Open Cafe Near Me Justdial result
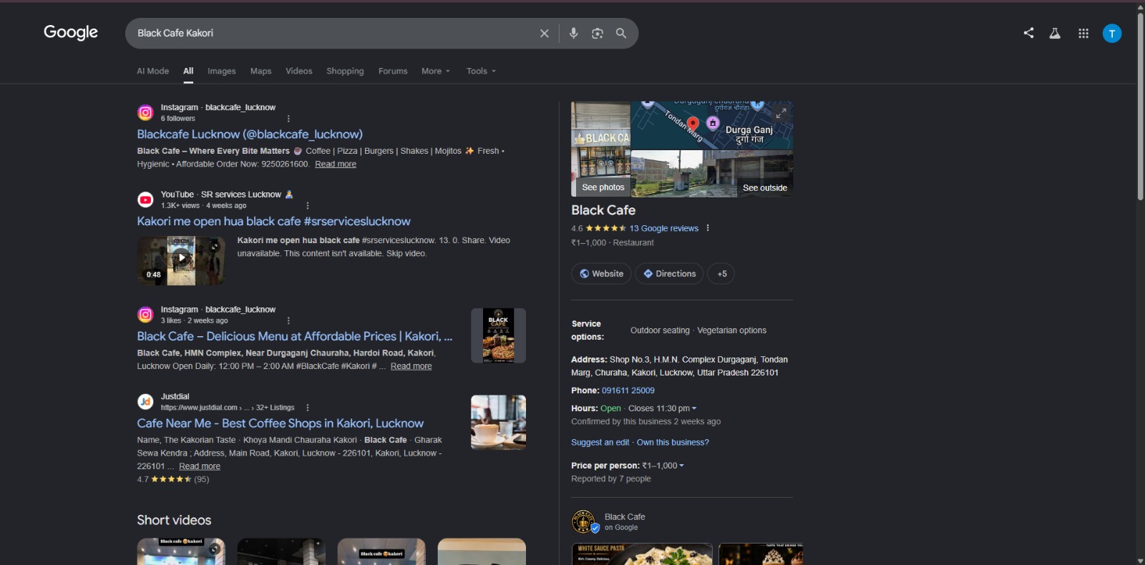This screenshot has height=565, width=1145. tap(281, 423)
